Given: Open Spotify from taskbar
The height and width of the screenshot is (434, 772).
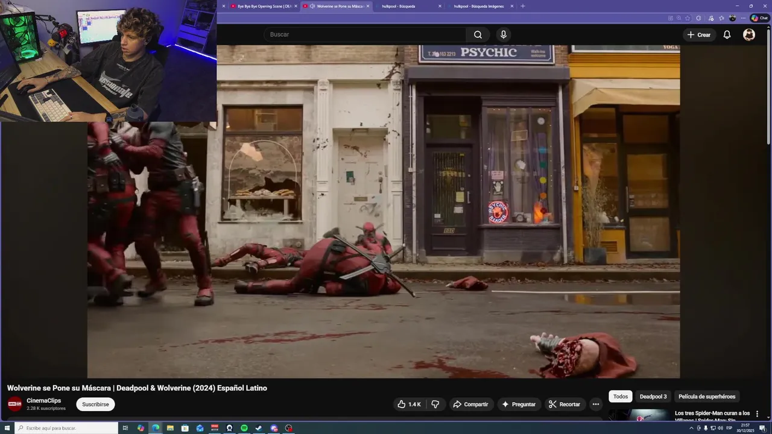Looking at the screenshot, I should [244, 428].
